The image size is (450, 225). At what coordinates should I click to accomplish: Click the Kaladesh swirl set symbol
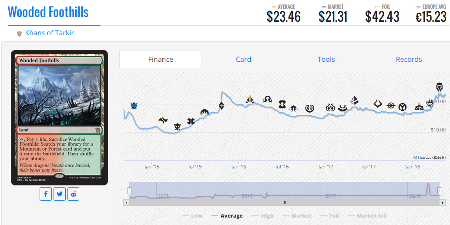pos(309,108)
